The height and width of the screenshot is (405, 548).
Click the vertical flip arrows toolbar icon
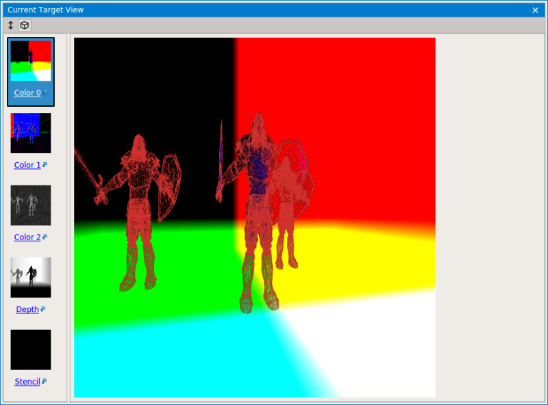click(x=10, y=25)
